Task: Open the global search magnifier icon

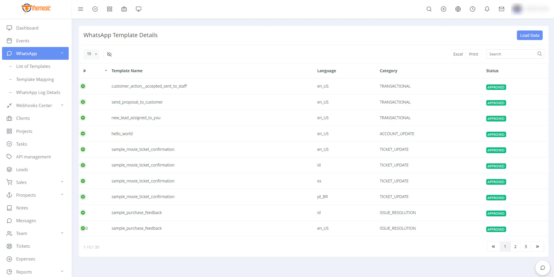Action: point(429,9)
